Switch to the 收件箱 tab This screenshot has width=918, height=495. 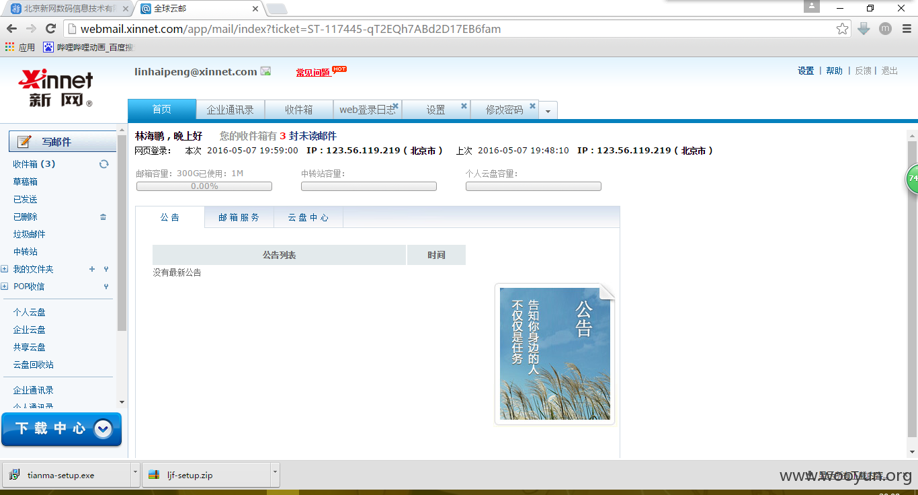pos(299,110)
